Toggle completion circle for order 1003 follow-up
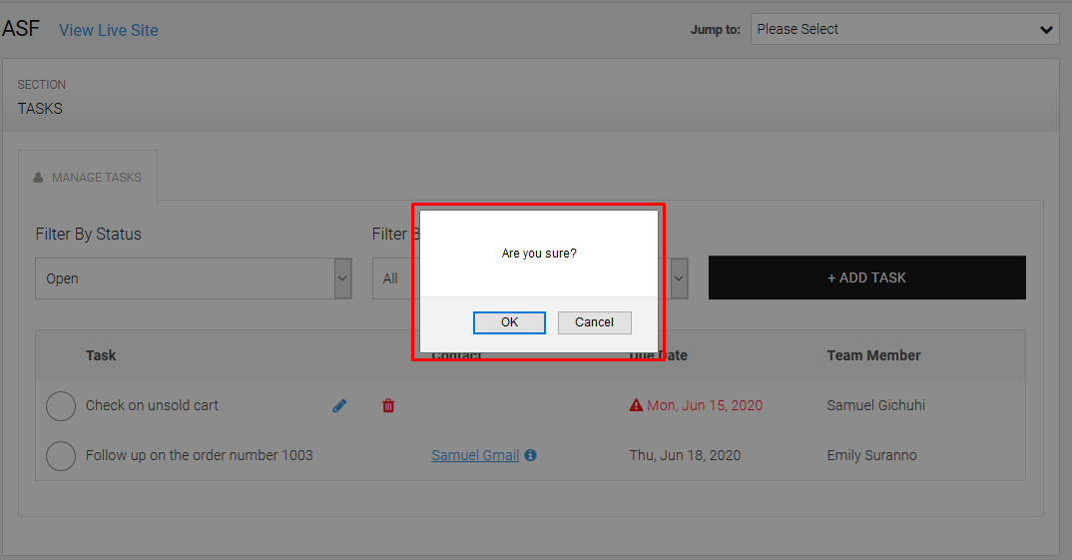This screenshot has height=560, width=1072. tap(61, 456)
